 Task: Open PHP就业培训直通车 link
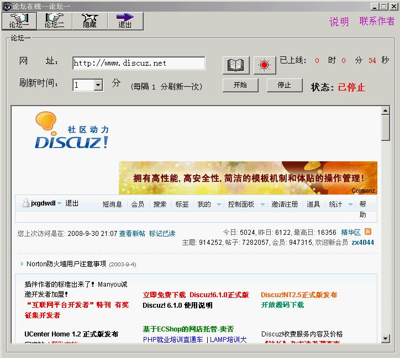[173, 340]
